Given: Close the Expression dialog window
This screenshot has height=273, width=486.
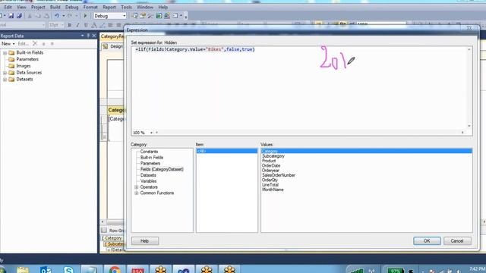Looking at the screenshot, I should tap(469, 28).
